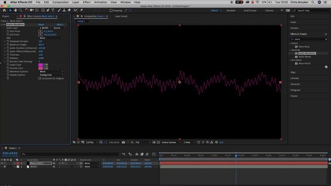331x186 pixels.
Task: Click the Graph Editor icon in timeline
Action: pyautogui.click(x=154, y=154)
